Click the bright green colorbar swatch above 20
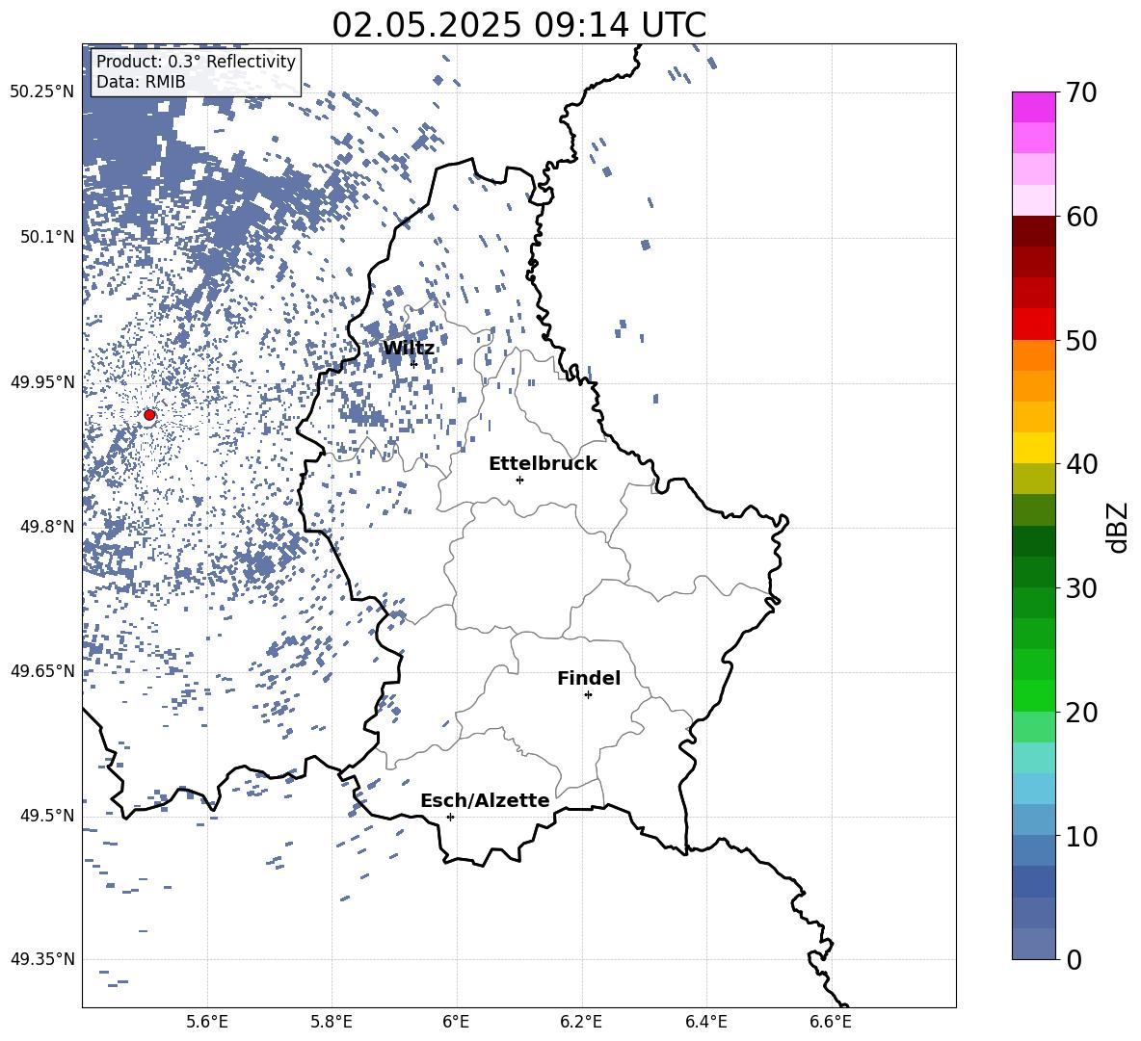 (x=1034, y=695)
